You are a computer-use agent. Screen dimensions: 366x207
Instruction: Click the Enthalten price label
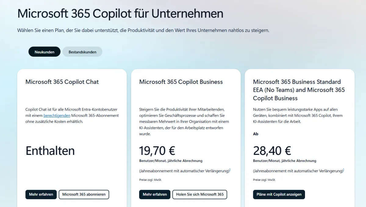tap(50, 150)
